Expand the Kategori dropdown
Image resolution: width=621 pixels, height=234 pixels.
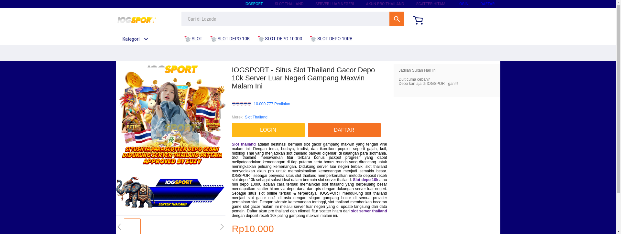(135, 39)
